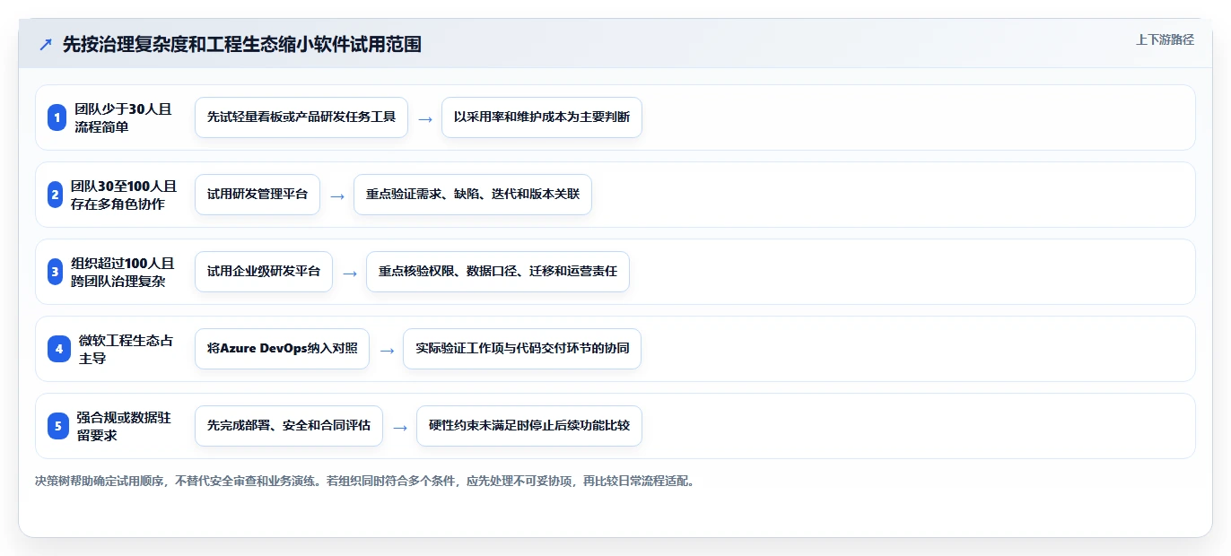The height and width of the screenshot is (556, 1231).
Task: Select the step 4 number badge
Action: 58,349
